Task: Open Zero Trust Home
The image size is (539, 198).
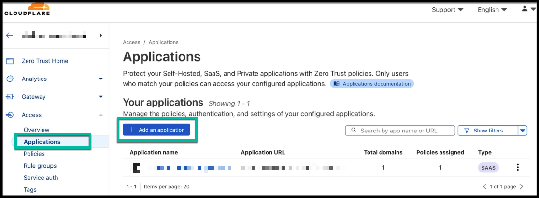Action: tap(45, 61)
